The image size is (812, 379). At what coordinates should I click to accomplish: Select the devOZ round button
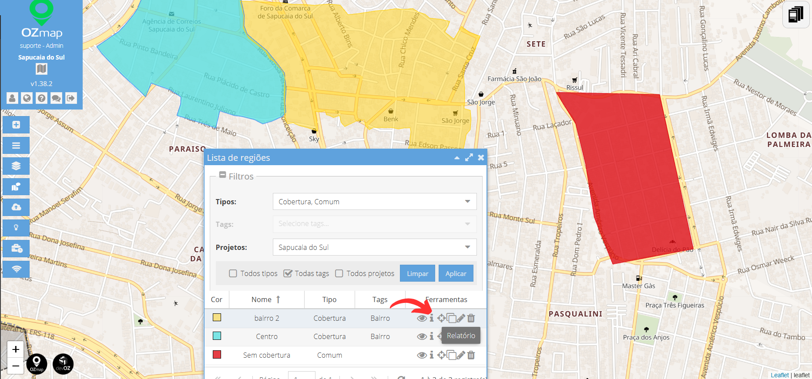tap(63, 364)
